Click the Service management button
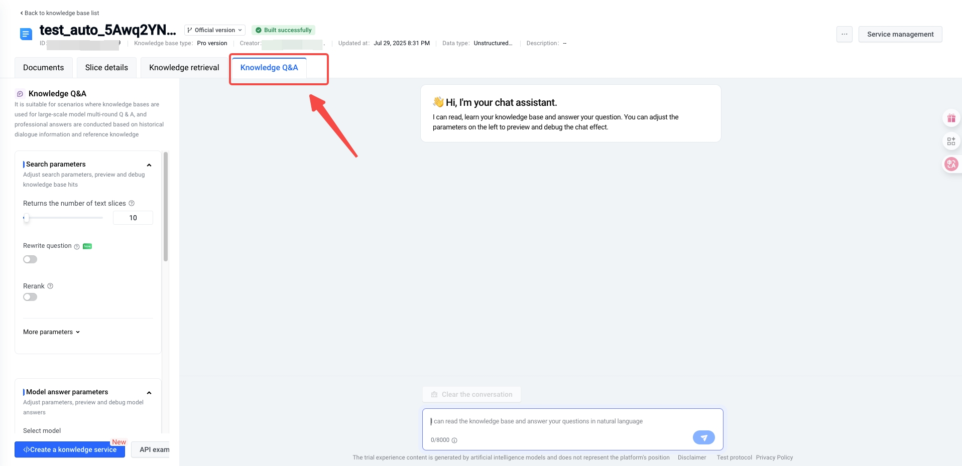The width and height of the screenshot is (962, 466). coord(900,34)
